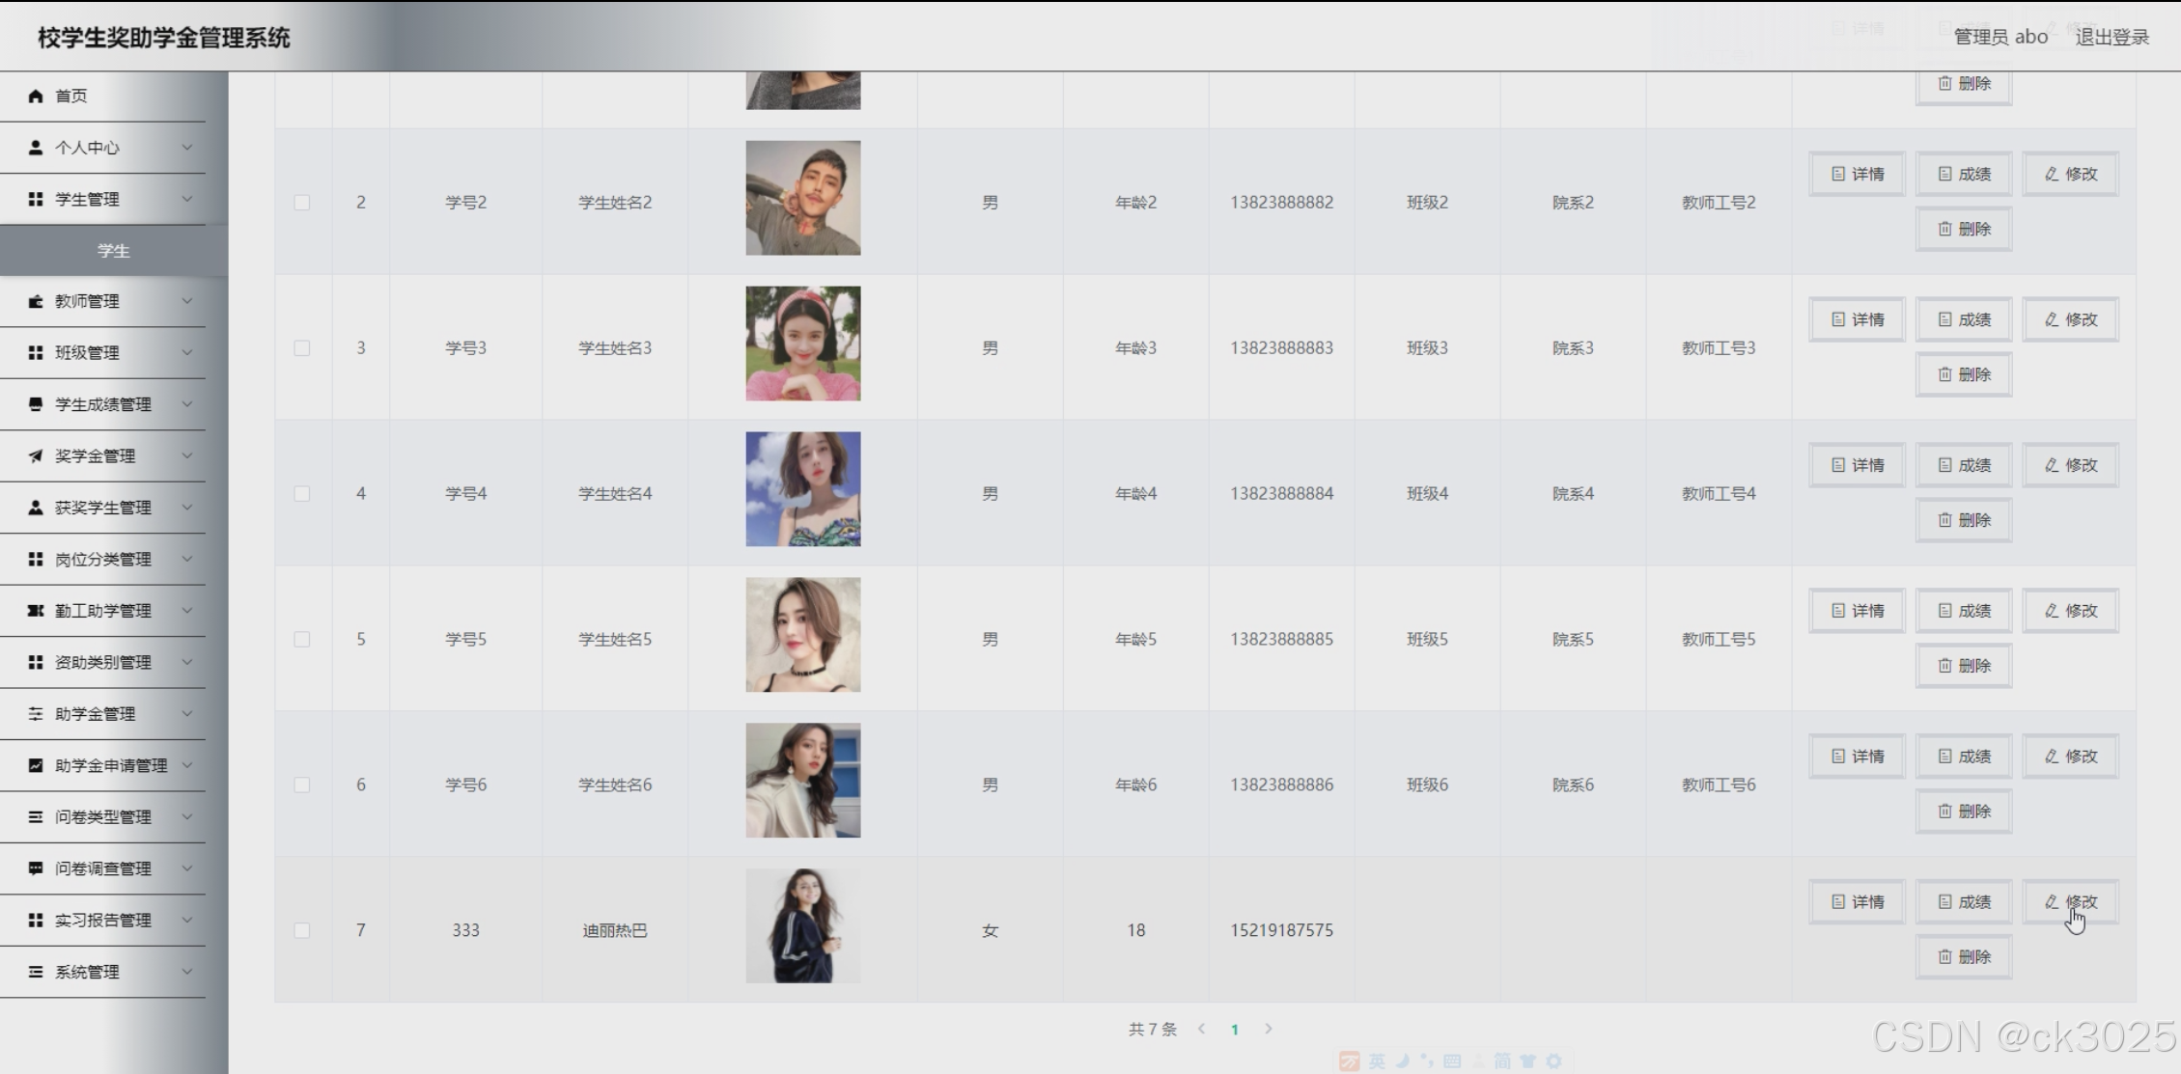The height and width of the screenshot is (1074, 2181).
Task: Collapse the 学生管理 submenu arrow
Action: pyautogui.click(x=187, y=199)
